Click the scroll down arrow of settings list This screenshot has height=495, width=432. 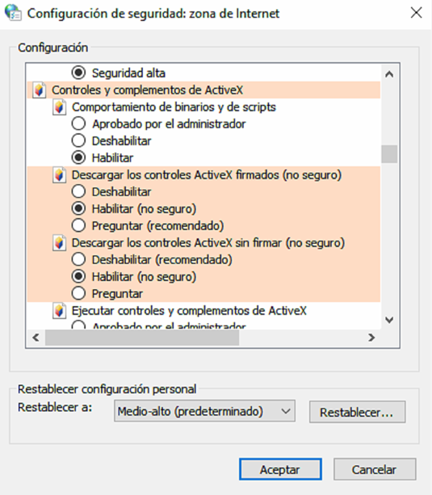(x=389, y=320)
